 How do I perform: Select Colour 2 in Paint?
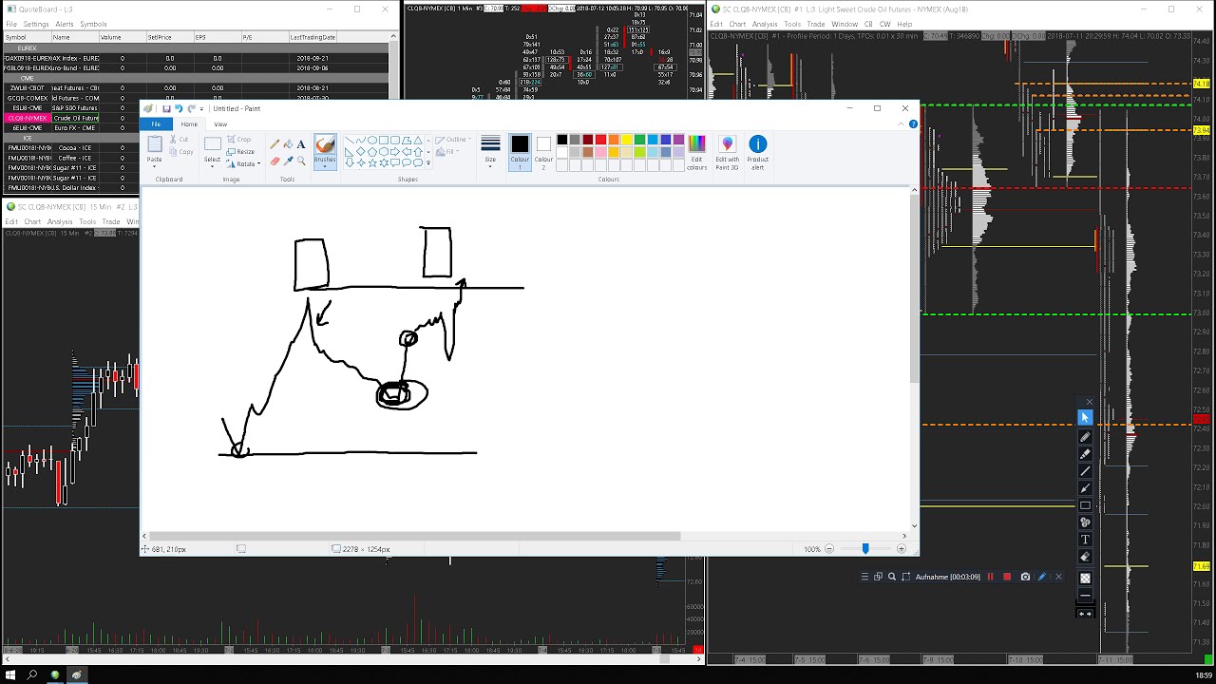[x=543, y=150]
